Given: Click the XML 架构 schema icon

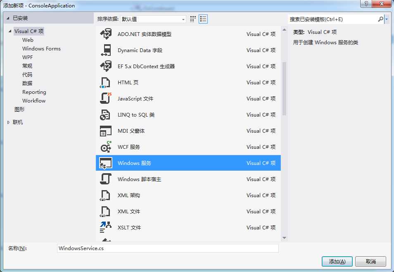Looking at the screenshot, I should [x=105, y=195].
